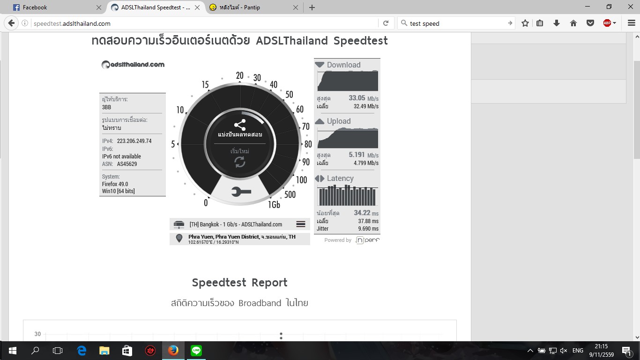The image size is (640, 360).
Task: Open Windows taskbar search
Action: pos(35,351)
